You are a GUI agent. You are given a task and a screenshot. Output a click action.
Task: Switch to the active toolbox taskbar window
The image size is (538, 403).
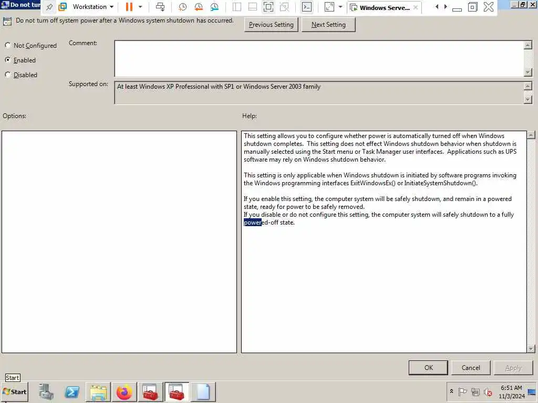177,391
